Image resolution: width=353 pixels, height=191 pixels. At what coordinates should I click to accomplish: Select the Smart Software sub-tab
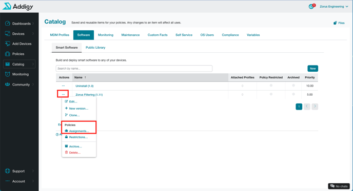pyautogui.click(x=67, y=48)
